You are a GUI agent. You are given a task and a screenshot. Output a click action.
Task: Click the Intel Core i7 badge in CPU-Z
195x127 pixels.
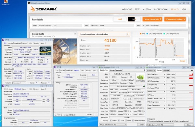coord(45,51)
